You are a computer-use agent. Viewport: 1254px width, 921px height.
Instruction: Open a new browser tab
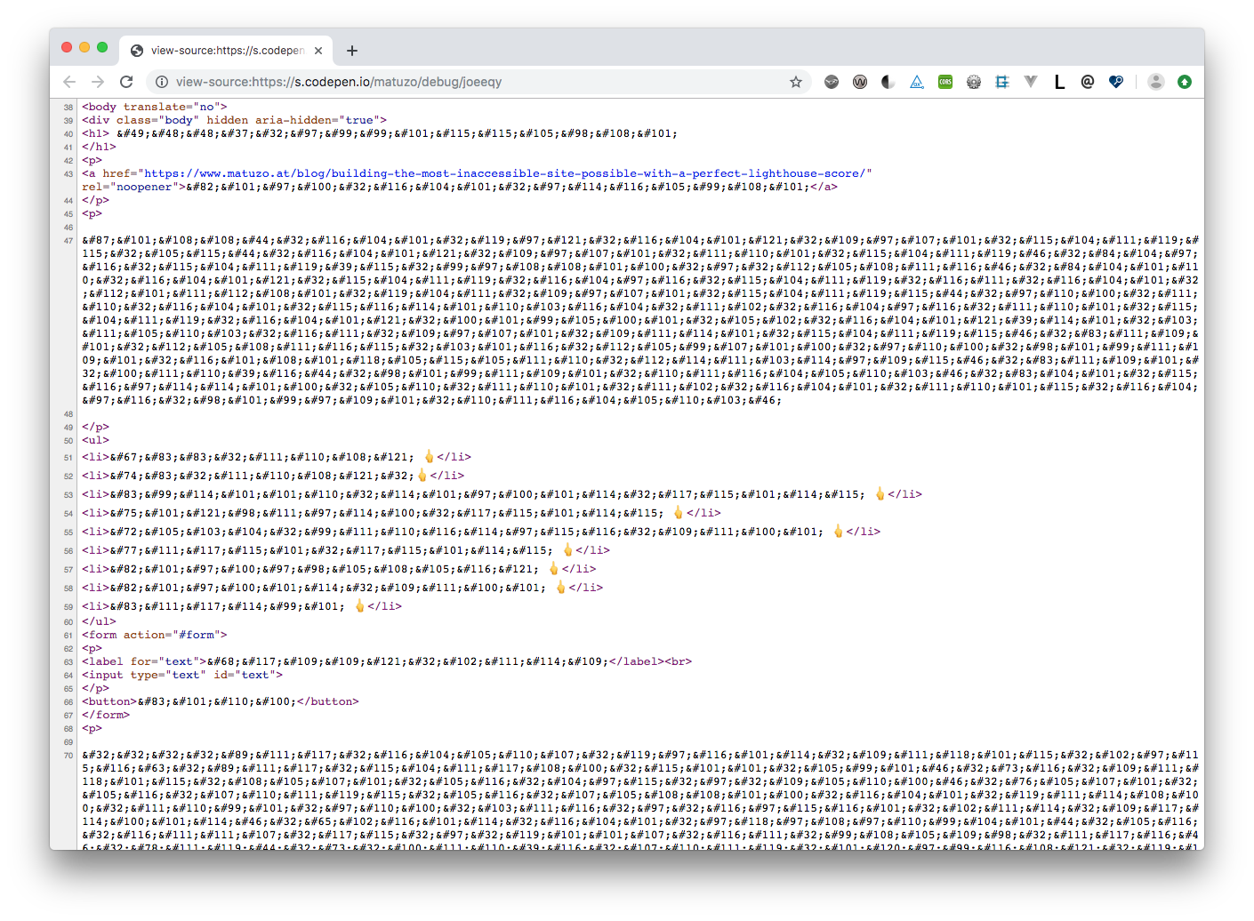click(352, 51)
